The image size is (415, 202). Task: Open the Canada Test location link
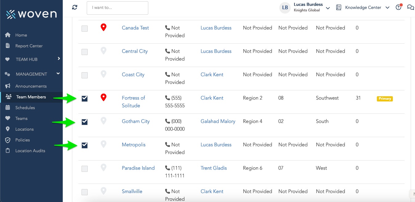[x=135, y=28]
